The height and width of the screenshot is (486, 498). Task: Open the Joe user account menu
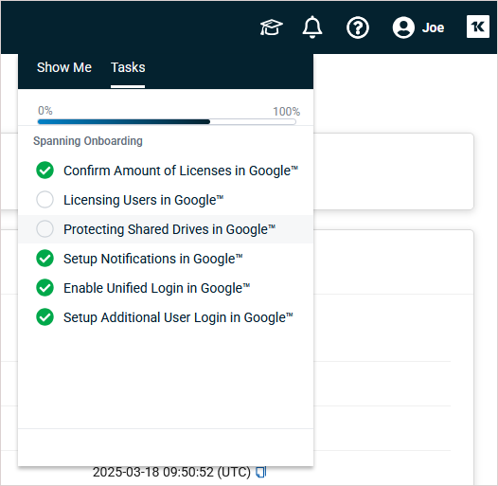click(433, 27)
